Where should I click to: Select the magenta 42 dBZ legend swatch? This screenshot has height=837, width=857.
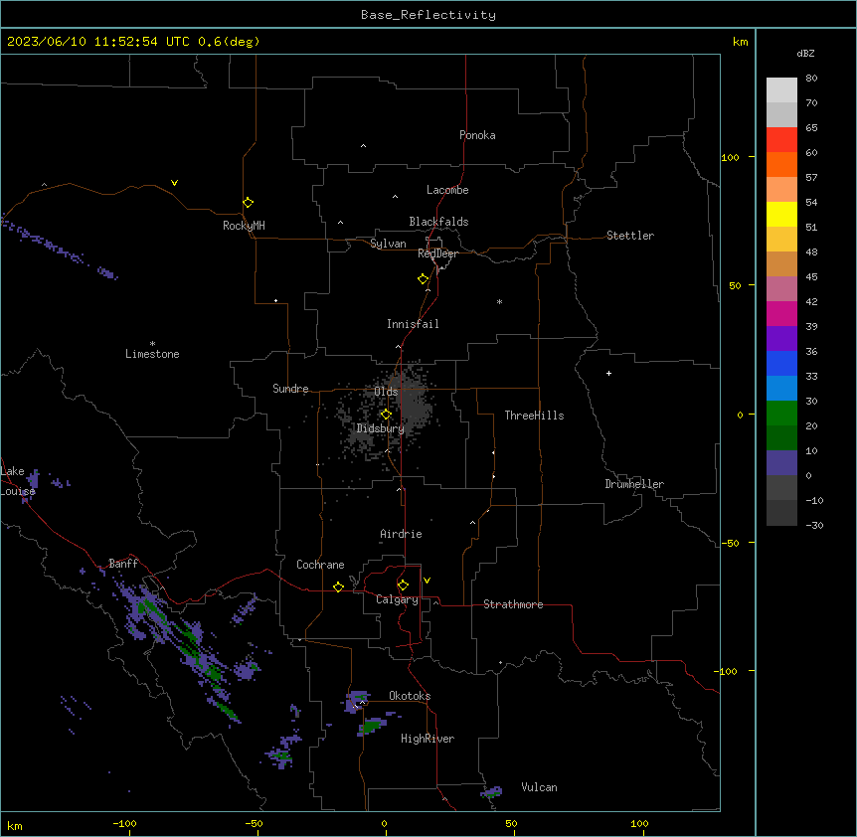coord(781,313)
